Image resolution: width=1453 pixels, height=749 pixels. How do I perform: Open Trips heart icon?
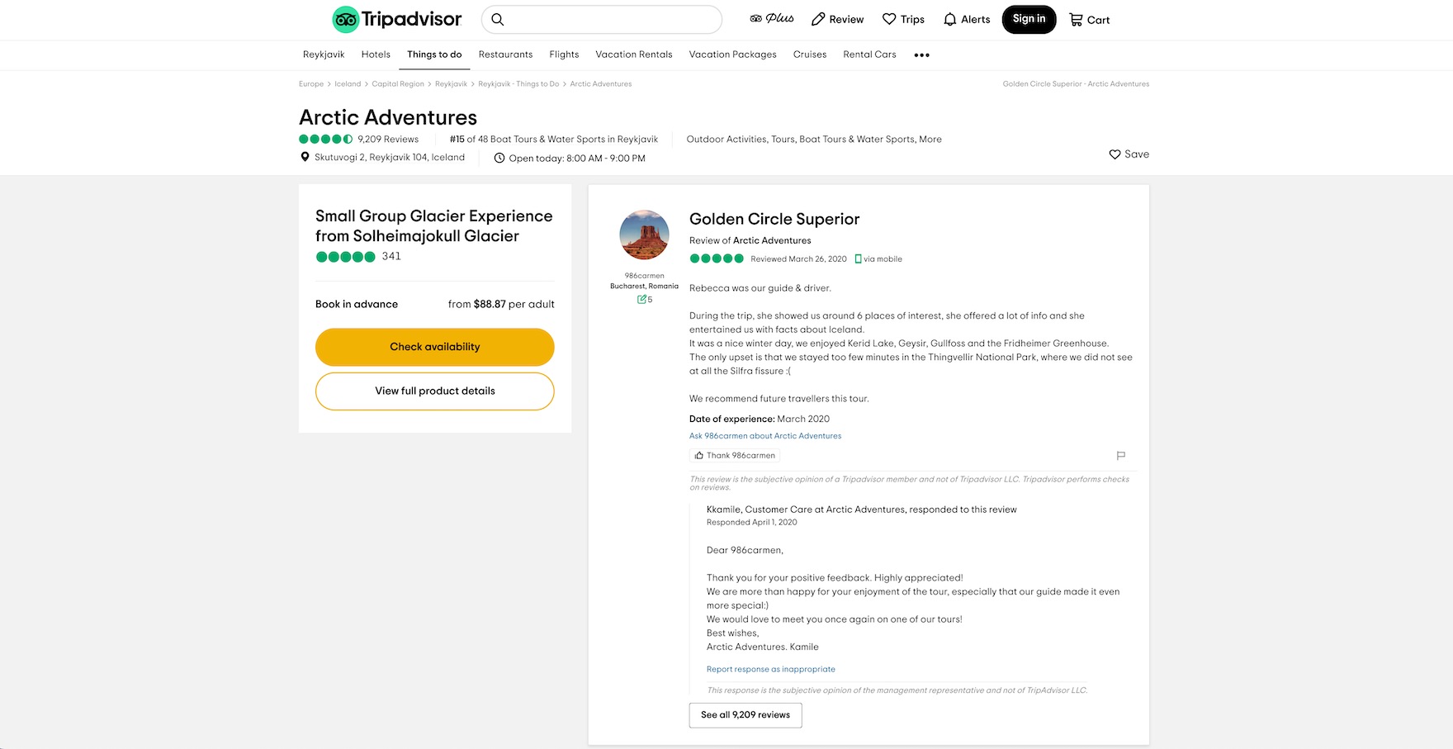pyautogui.click(x=889, y=20)
